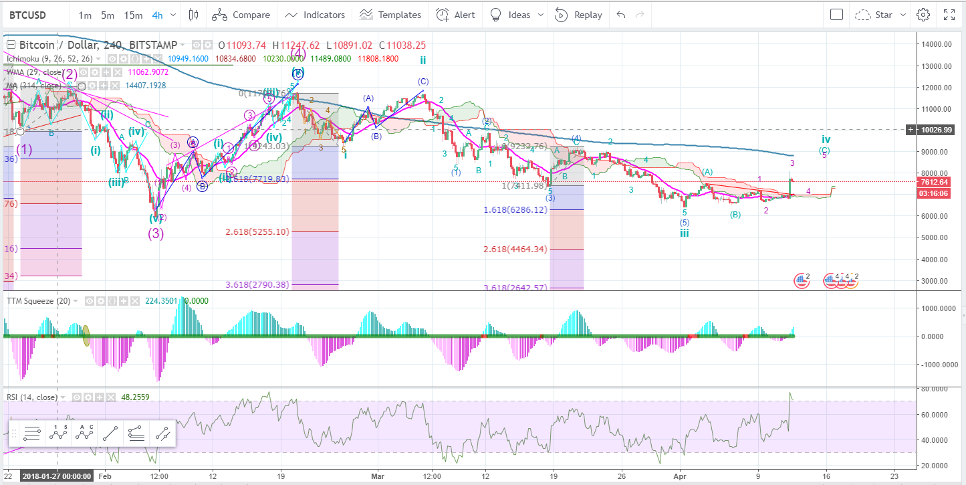The height and width of the screenshot is (485, 966).
Task: Click the first US economic event marker
Action: point(801,281)
